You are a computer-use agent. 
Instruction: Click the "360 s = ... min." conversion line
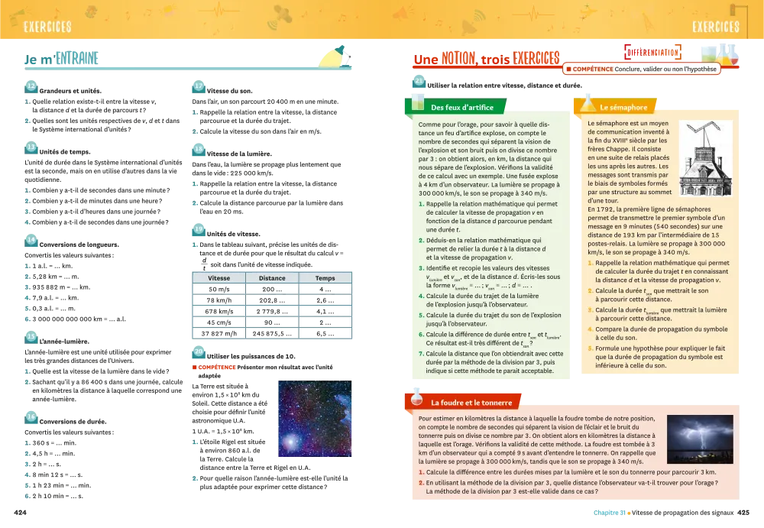pos(50,443)
